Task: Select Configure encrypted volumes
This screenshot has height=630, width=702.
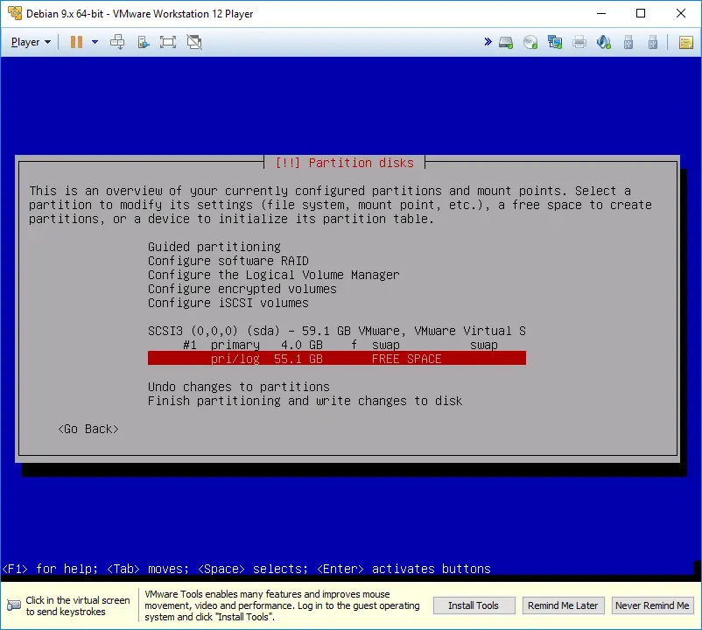Action: pyautogui.click(x=242, y=289)
